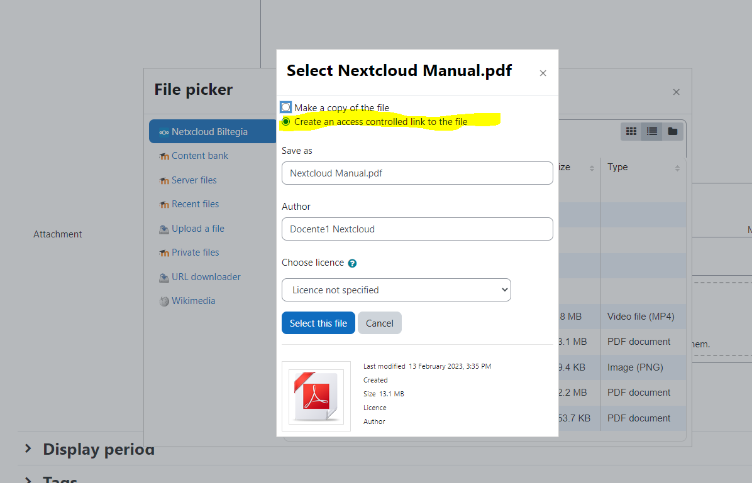Click the PDF file thumbnail preview
The image size is (752, 483).
point(316,396)
